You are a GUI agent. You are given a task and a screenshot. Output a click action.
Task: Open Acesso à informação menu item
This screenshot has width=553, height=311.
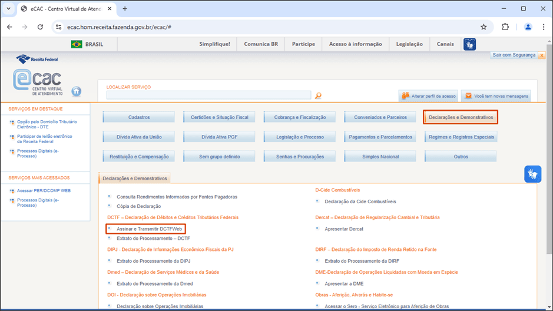point(356,44)
